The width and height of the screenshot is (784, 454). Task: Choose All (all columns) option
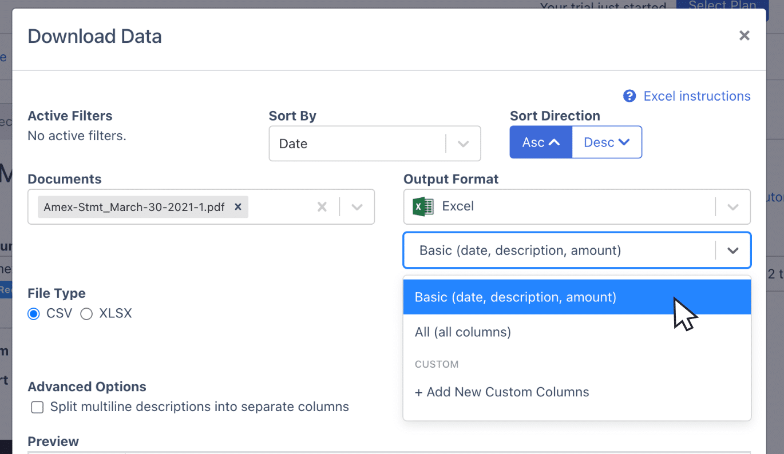point(577,332)
